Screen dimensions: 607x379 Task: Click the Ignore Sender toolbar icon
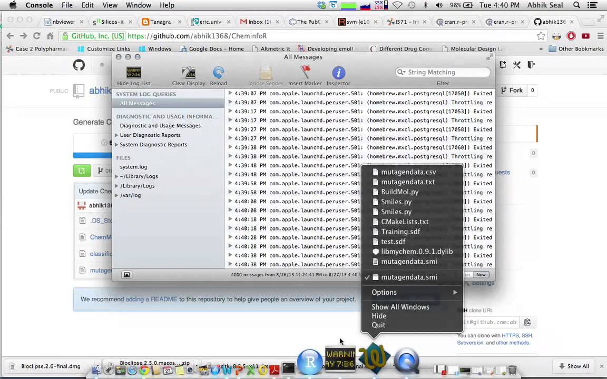(266, 73)
